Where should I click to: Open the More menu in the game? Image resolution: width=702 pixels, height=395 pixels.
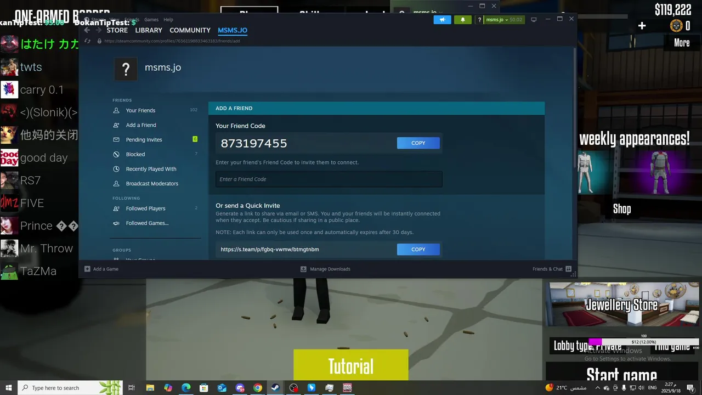point(682,43)
